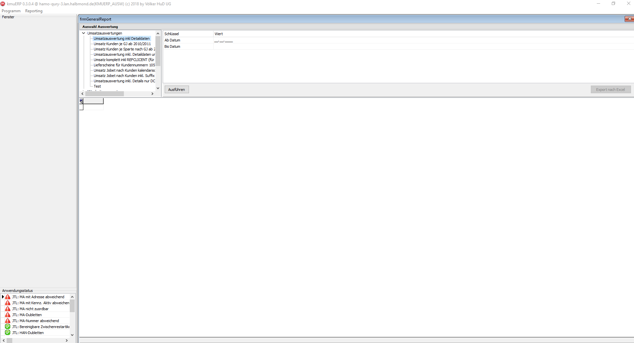Screen dimensions: 634x343
Task: Open the Programm menu
Action: click(x=11, y=11)
